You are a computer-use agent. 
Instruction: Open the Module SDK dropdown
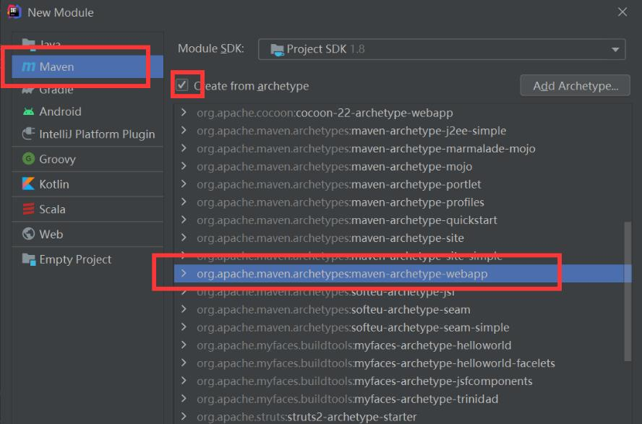click(442, 49)
